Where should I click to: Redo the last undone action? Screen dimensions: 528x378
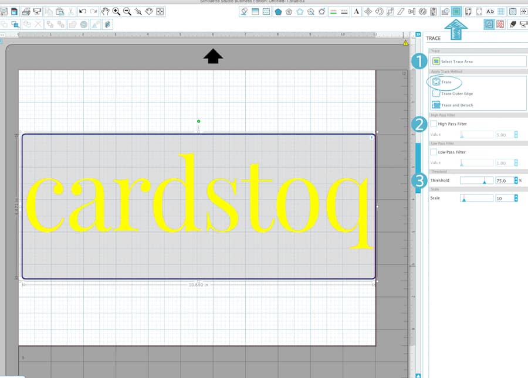(x=94, y=12)
